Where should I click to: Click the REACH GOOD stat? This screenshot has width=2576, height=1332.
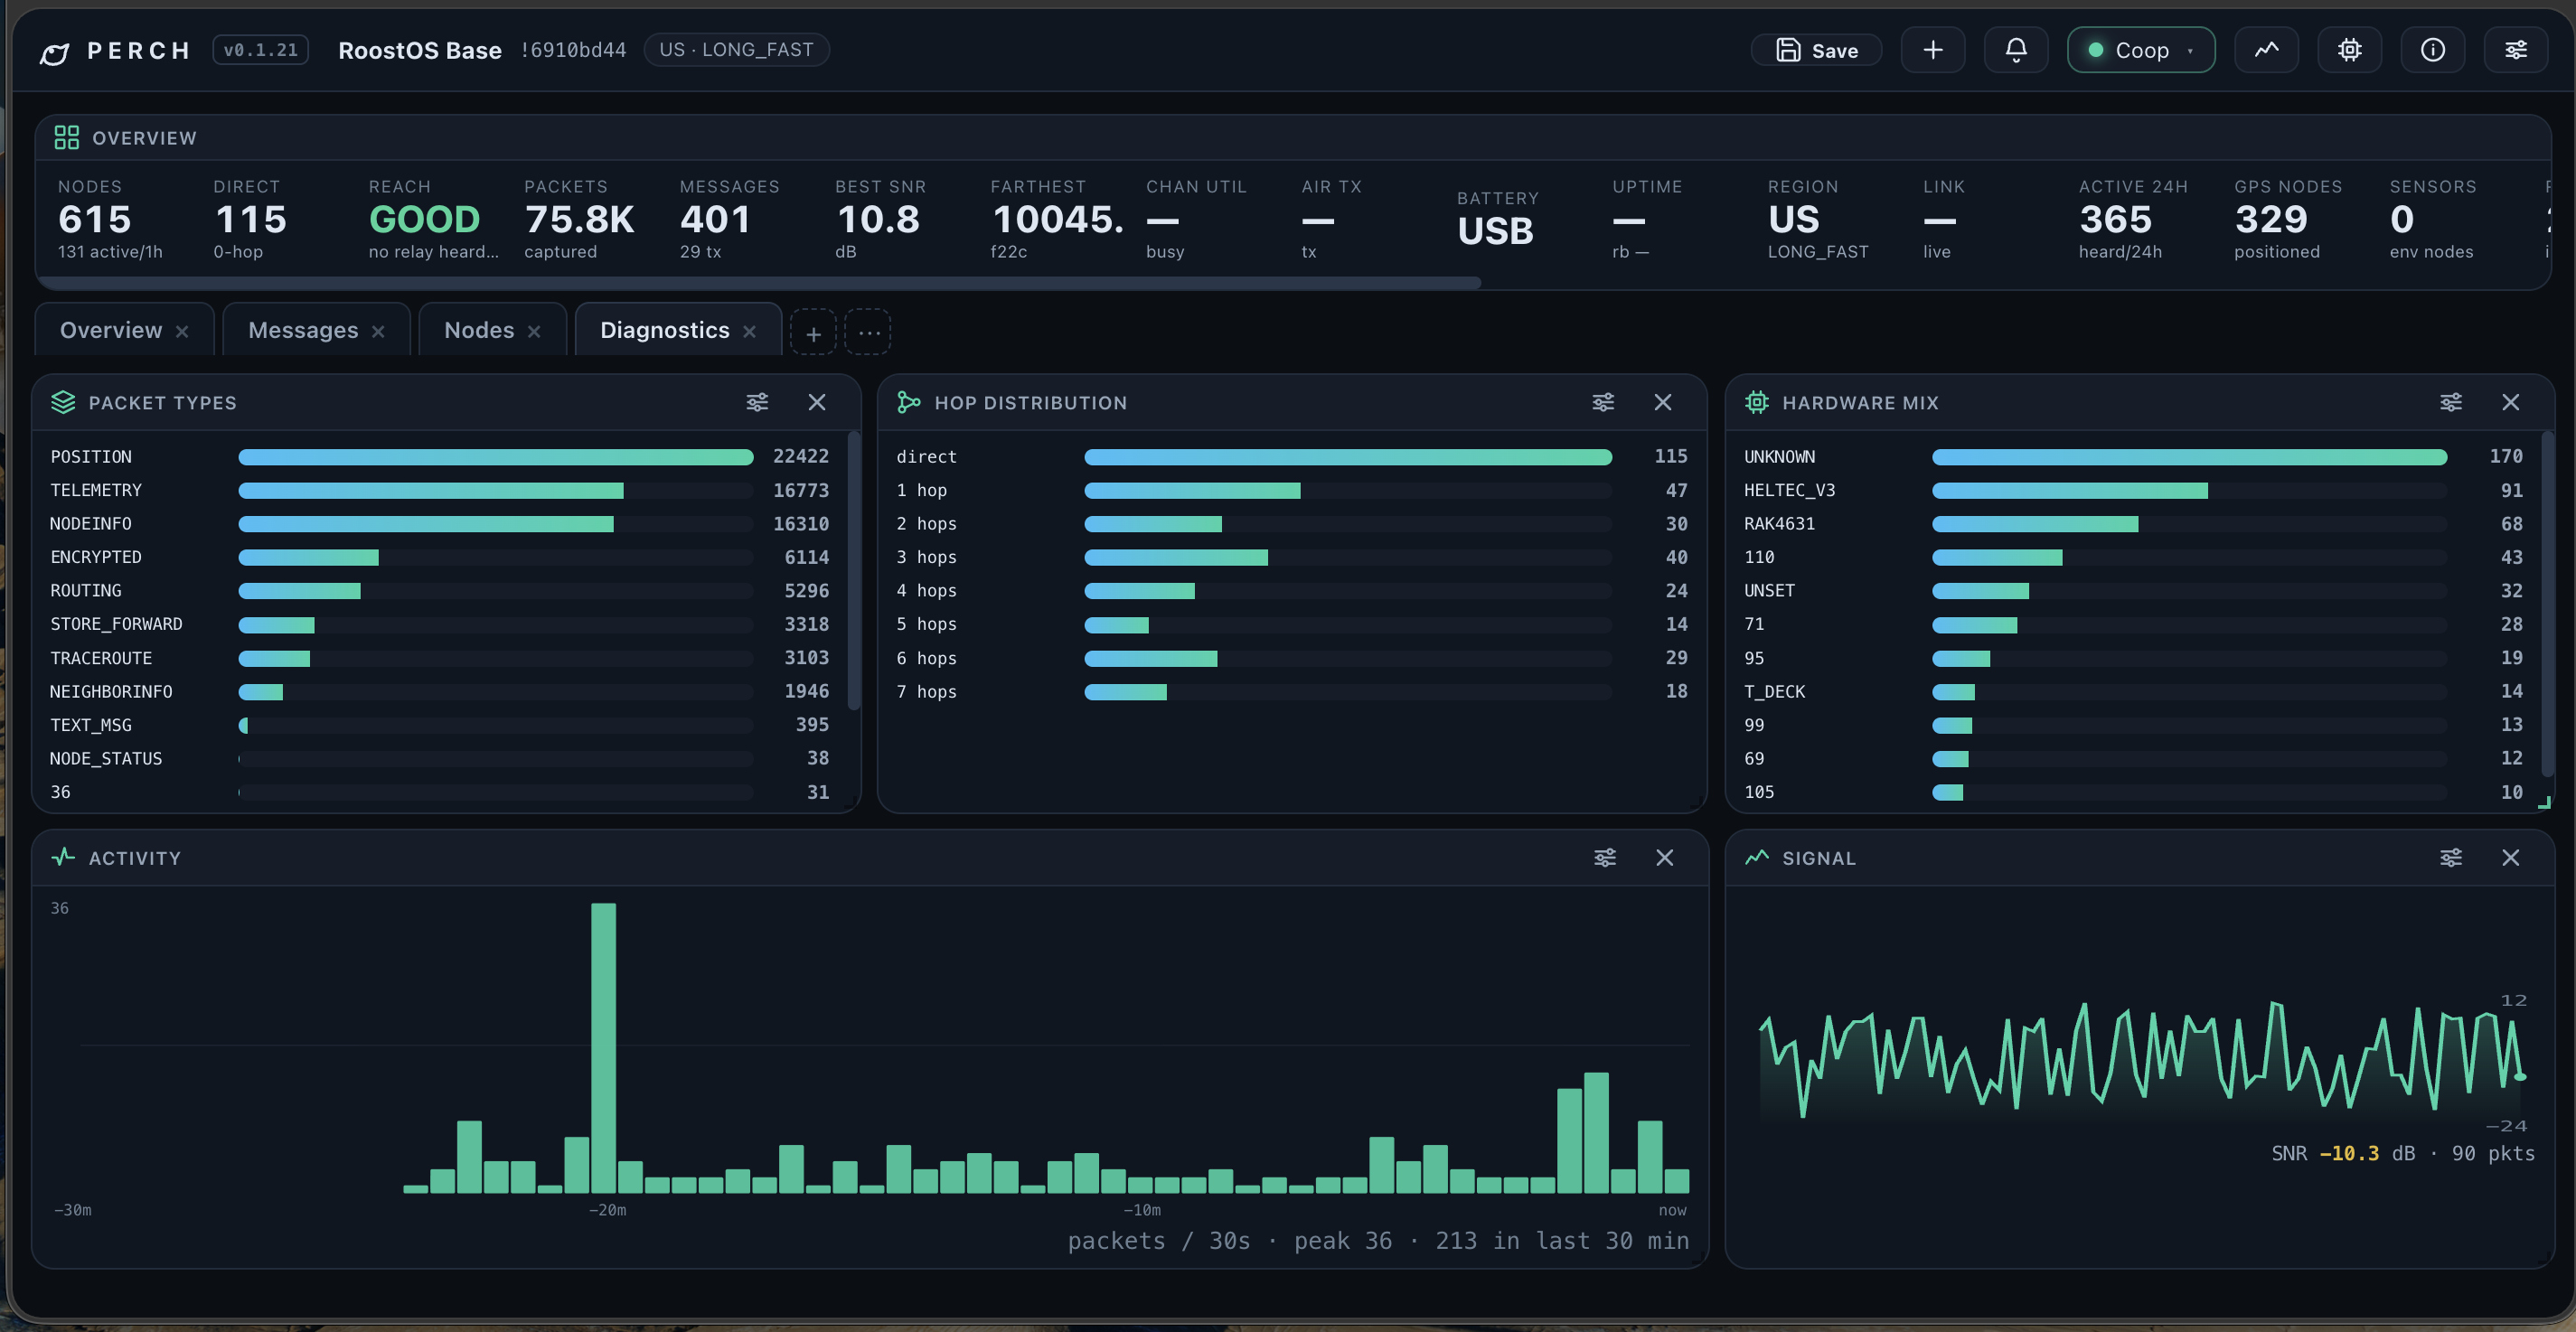[x=433, y=219]
